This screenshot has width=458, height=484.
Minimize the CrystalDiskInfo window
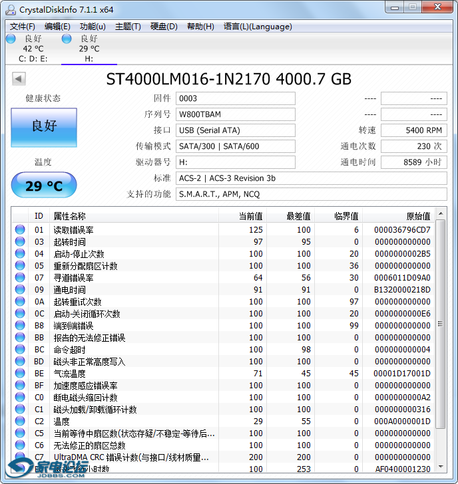(x=395, y=7)
